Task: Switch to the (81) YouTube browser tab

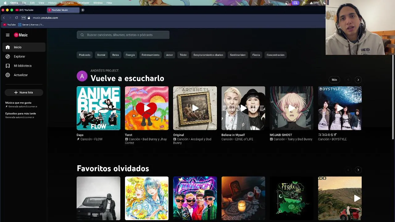Action: pyautogui.click(x=30, y=10)
